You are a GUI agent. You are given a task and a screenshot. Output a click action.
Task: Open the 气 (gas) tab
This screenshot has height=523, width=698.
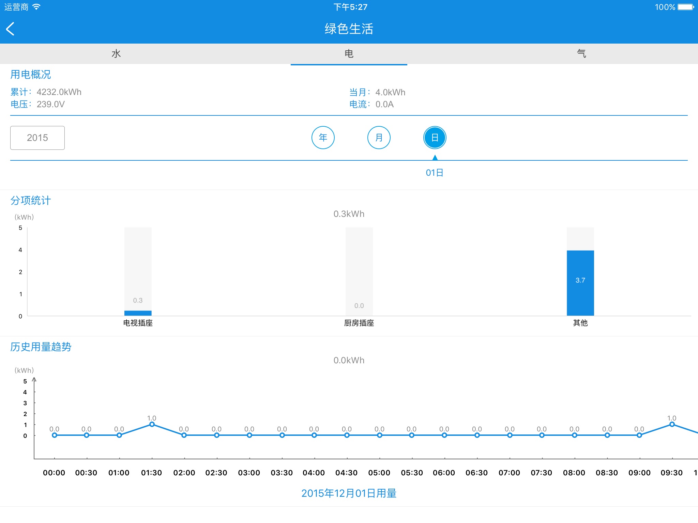(x=581, y=54)
